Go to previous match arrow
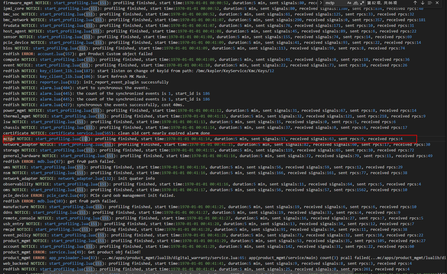Screen dimensions: 447x274 pos(415,3)
